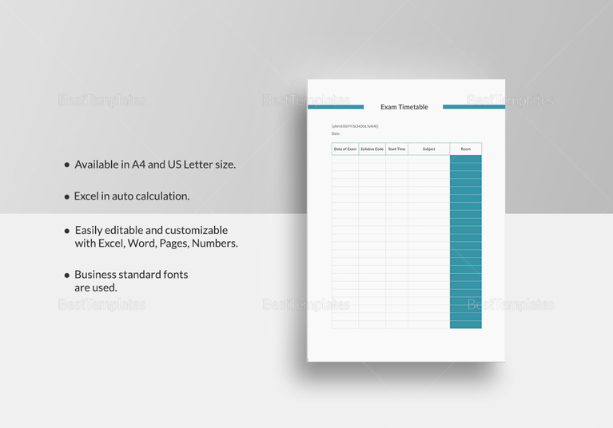613x428 pixels.
Task: Click the bottom-right BestTemplates watermark
Action: (510, 304)
